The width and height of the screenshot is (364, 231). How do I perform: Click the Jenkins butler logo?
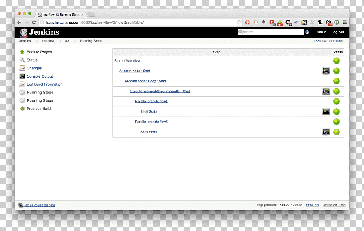[24, 32]
